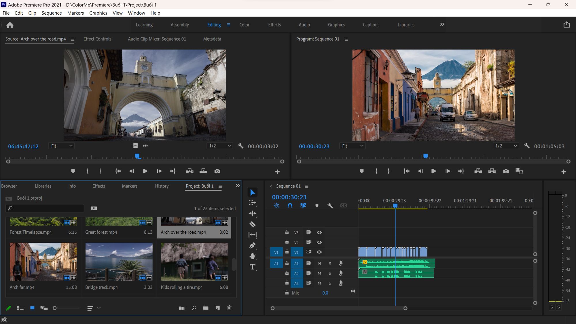Mute track A1
The image size is (576, 324).
point(319,264)
